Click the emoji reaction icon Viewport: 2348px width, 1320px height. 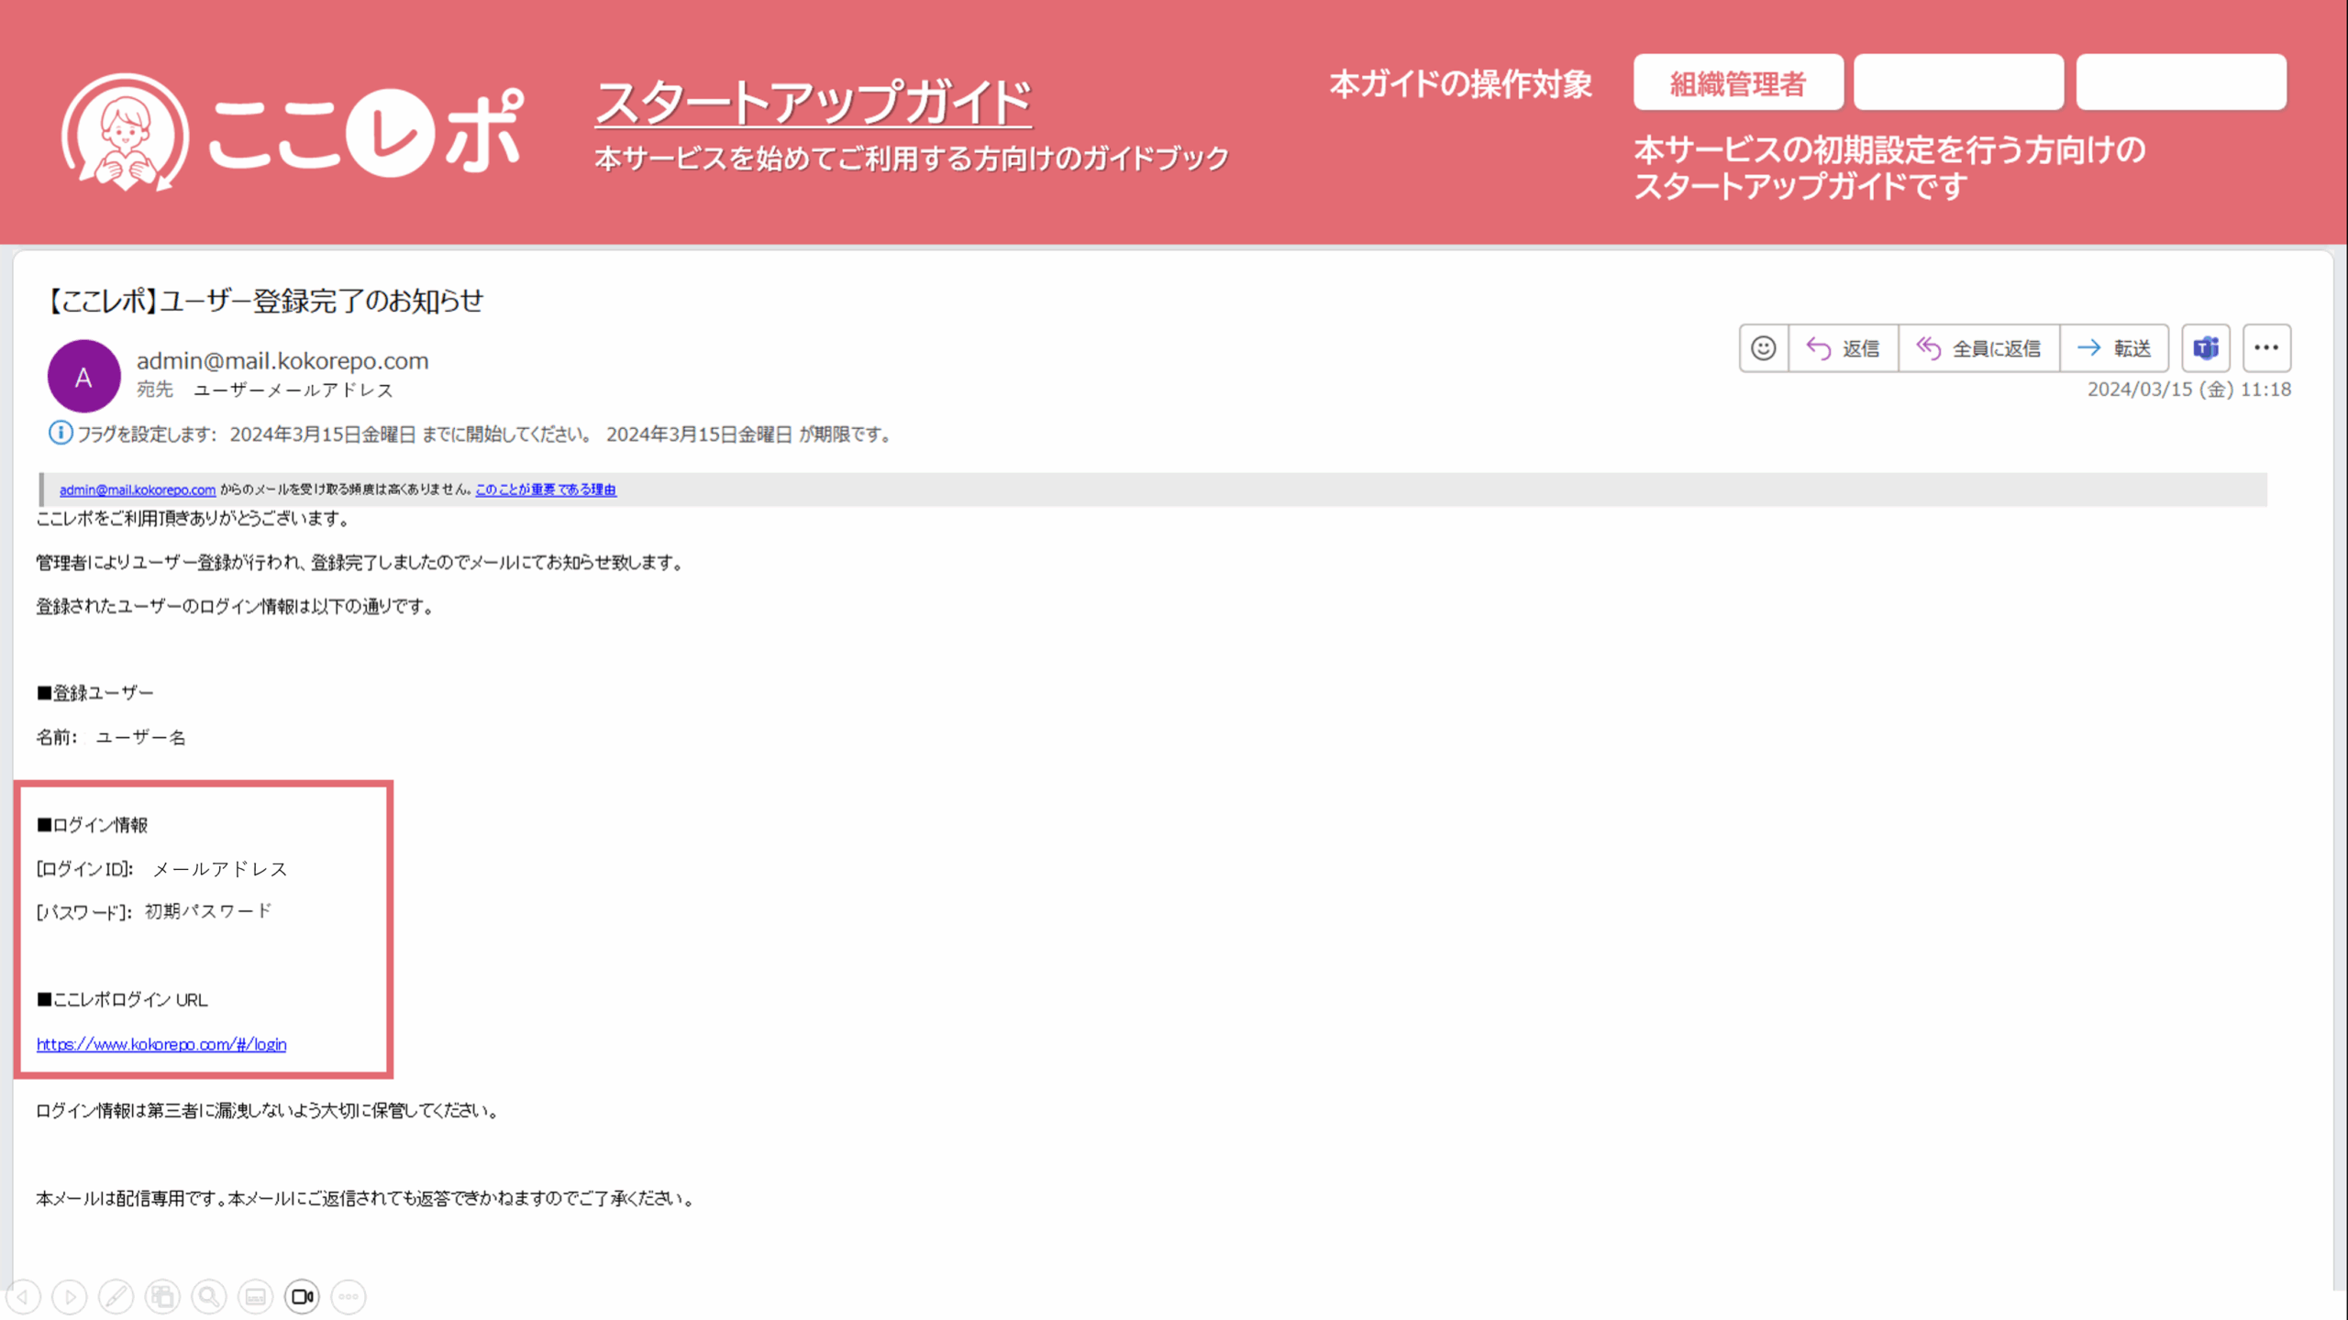1763,348
